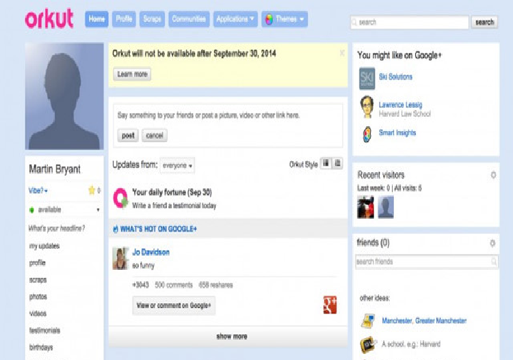The width and height of the screenshot is (513, 360).
Task: Click the Ski Solutions logo icon
Action: pyautogui.click(x=367, y=77)
